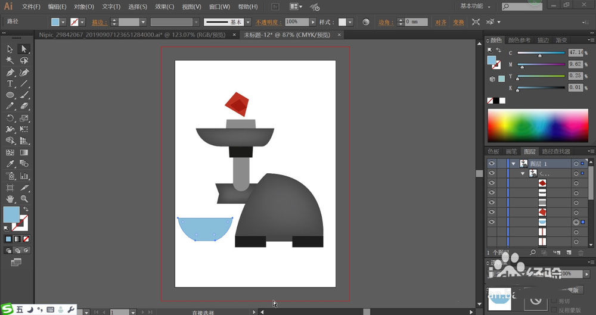Select the Type tool

point(10,83)
